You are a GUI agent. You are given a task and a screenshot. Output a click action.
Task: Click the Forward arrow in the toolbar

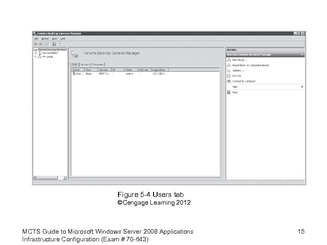coord(41,44)
